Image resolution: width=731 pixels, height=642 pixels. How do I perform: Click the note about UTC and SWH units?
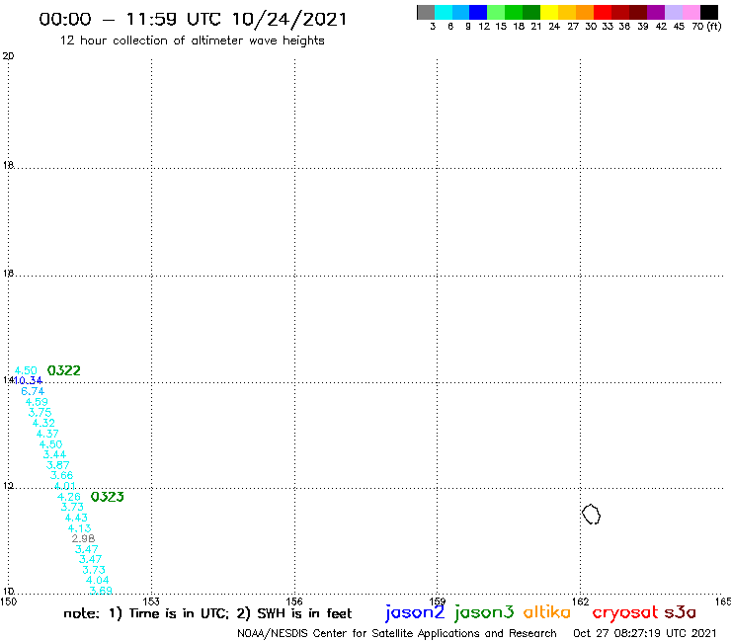coord(207,613)
